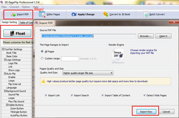Image resolution: width=179 pixels, height=118 pixels.
Task: Select the TiltAngle Button setting row
Action: (x=17, y=112)
